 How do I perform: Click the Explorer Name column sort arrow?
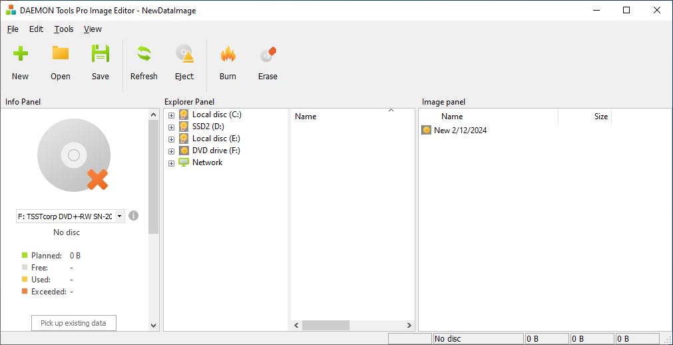[391, 111]
